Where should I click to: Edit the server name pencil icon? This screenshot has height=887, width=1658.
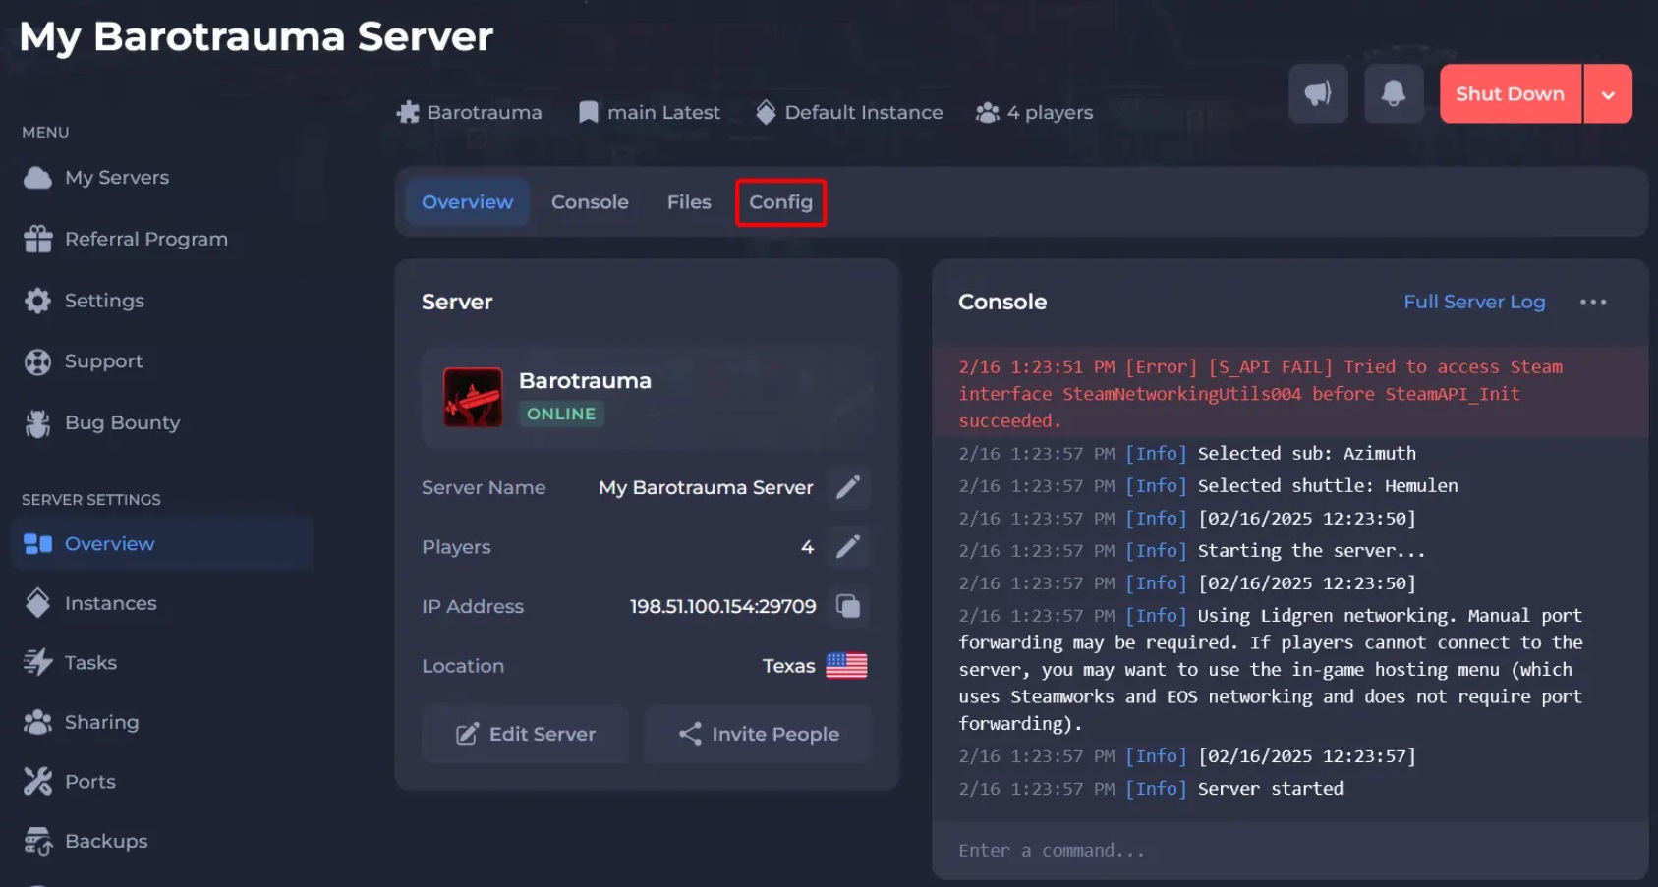coord(847,487)
